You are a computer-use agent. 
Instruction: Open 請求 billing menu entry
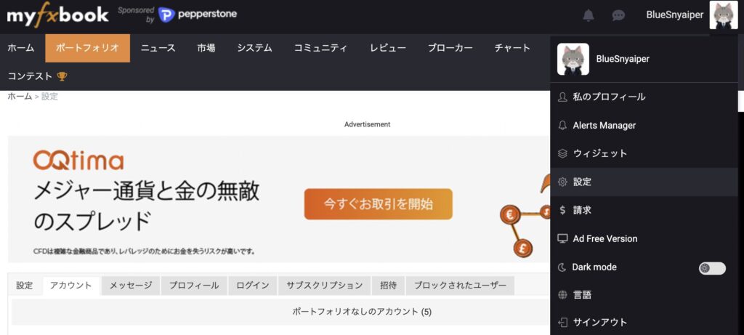pos(644,210)
